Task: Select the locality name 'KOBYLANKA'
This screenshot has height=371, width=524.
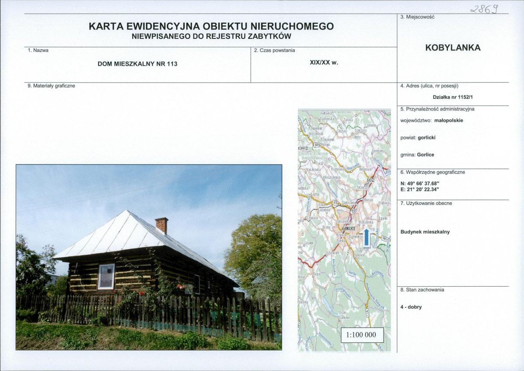Action: pos(453,48)
